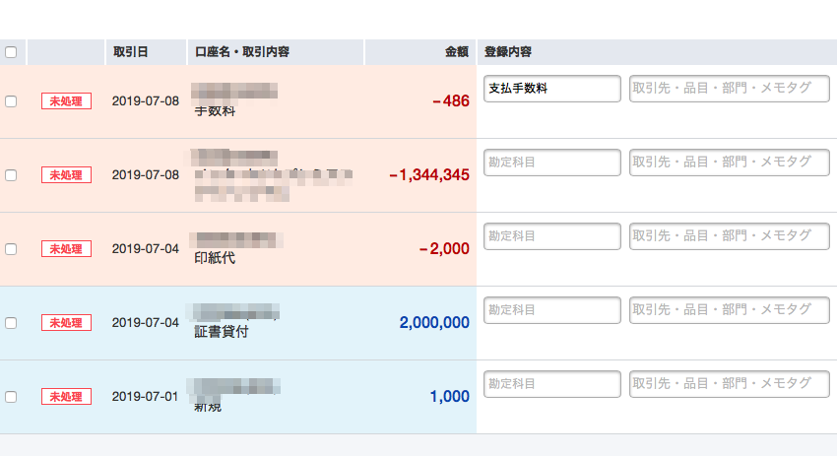Tick the select-all checkbox in table header
Image resolution: width=837 pixels, height=456 pixels.
coord(11,52)
